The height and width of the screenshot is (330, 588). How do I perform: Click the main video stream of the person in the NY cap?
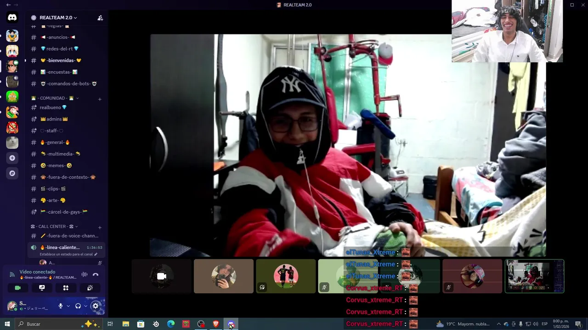(x=348, y=145)
